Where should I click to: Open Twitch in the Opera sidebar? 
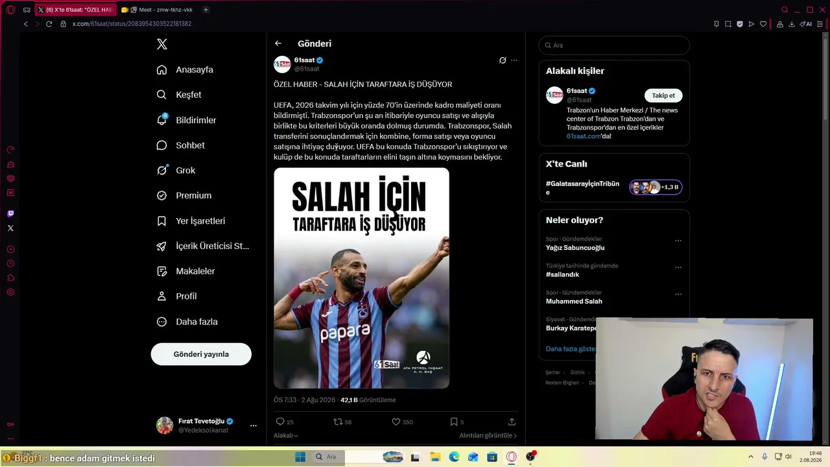[x=10, y=213]
